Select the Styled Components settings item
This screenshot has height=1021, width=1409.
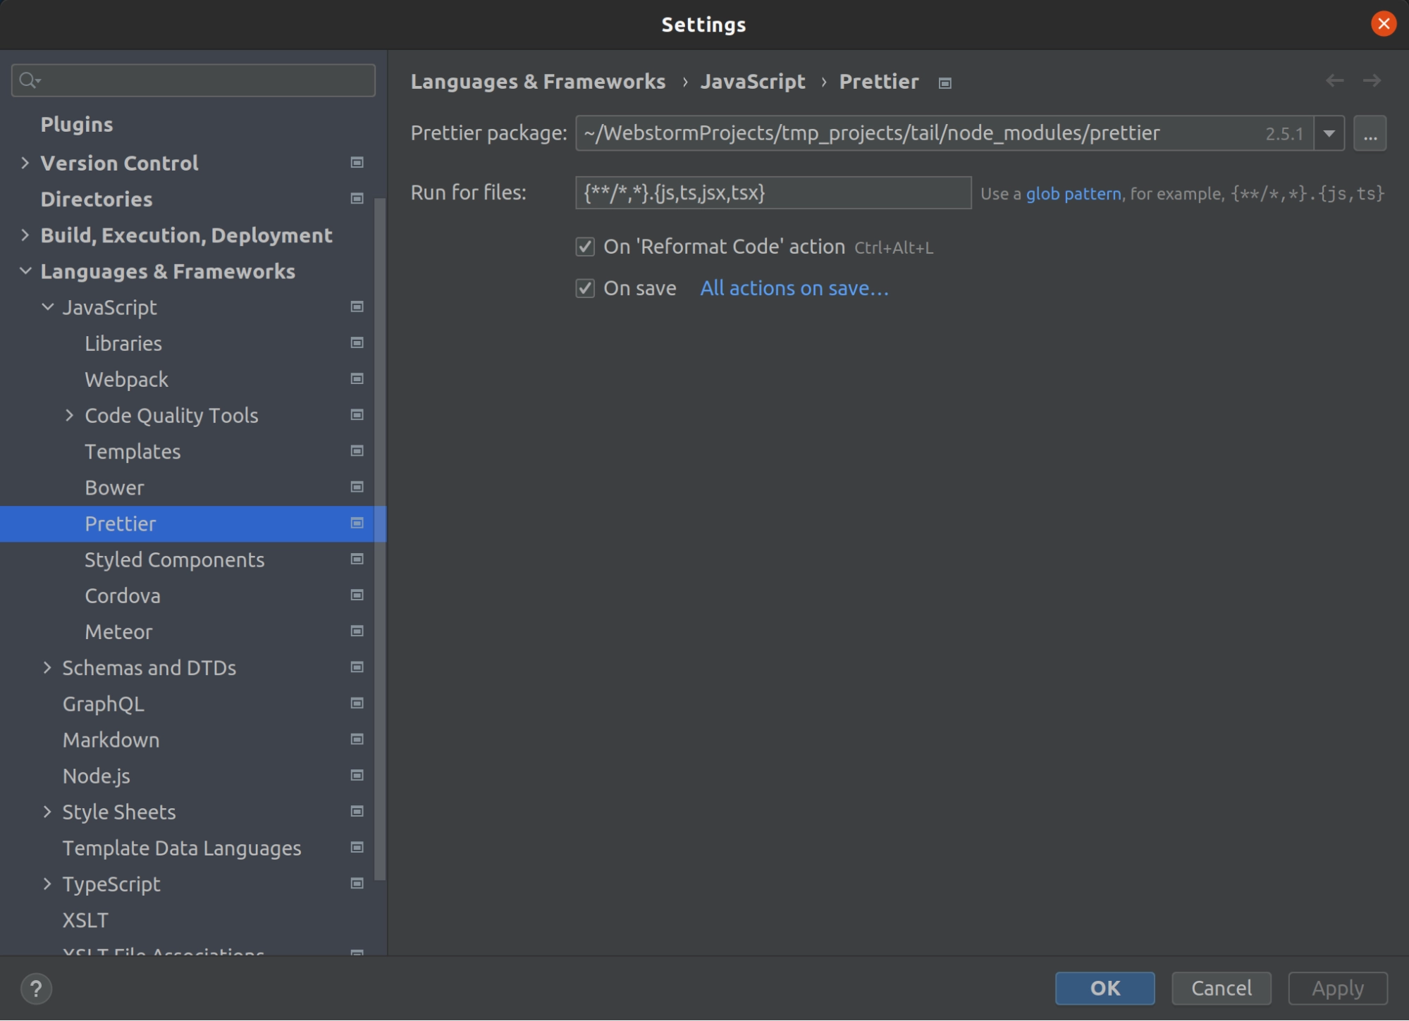[175, 559]
